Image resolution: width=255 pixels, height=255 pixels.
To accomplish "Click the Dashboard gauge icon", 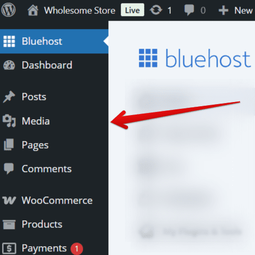I will (x=9, y=65).
